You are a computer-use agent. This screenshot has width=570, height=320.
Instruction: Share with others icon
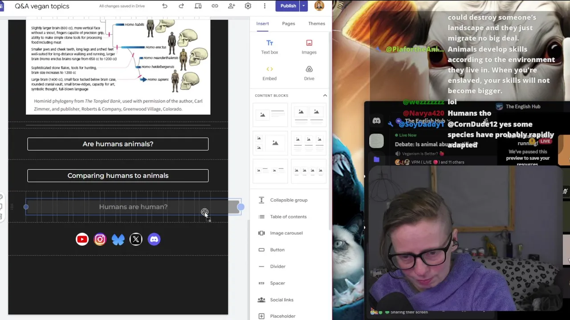pyautogui.click(x=232, y=6)
